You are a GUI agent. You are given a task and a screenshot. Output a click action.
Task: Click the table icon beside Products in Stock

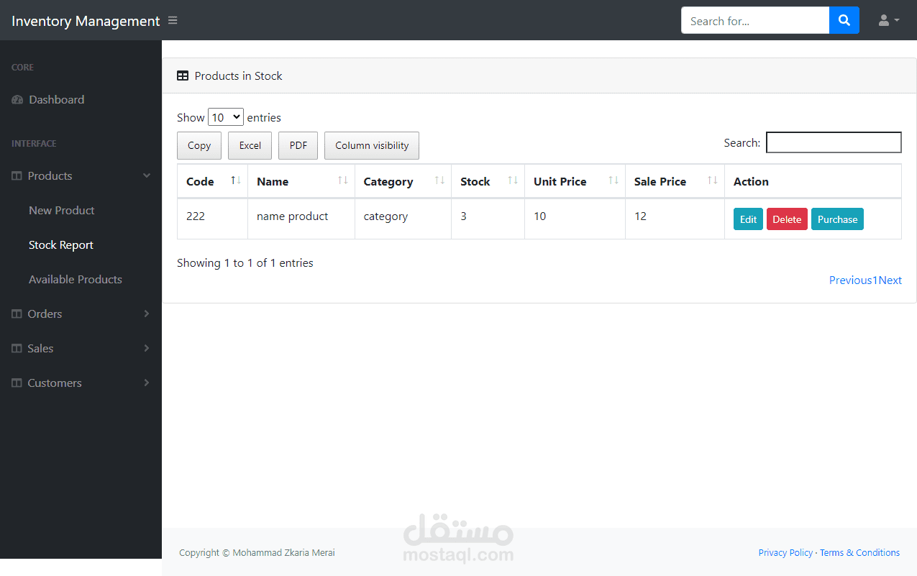[183, 76]
